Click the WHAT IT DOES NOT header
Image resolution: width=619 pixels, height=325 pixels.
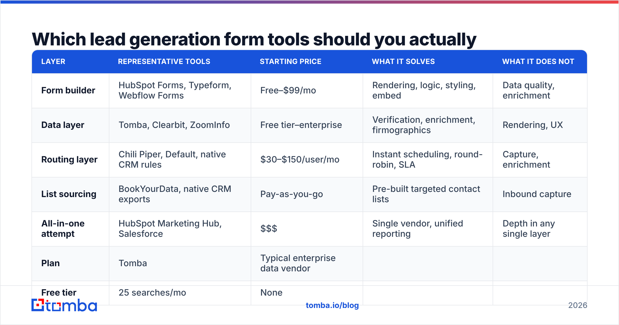538,61
